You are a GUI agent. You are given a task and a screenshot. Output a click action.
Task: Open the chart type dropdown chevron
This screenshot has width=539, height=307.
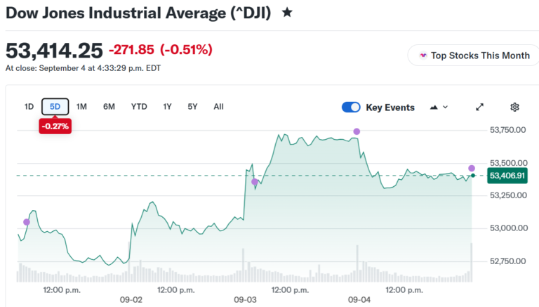coord(446,107)
